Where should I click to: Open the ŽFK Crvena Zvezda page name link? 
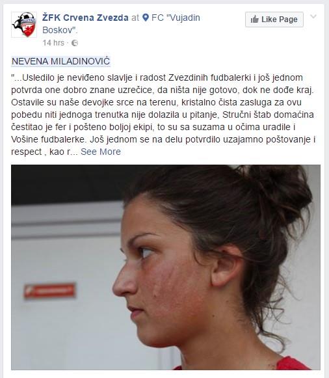pos(85,18)
